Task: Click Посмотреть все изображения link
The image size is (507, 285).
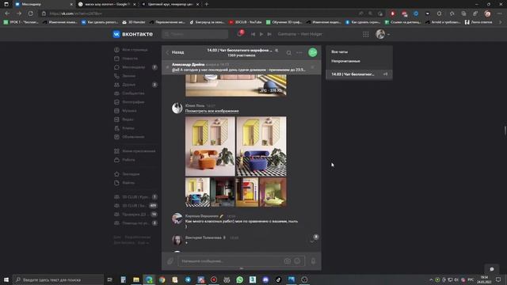Action: (x=212, y=111)
